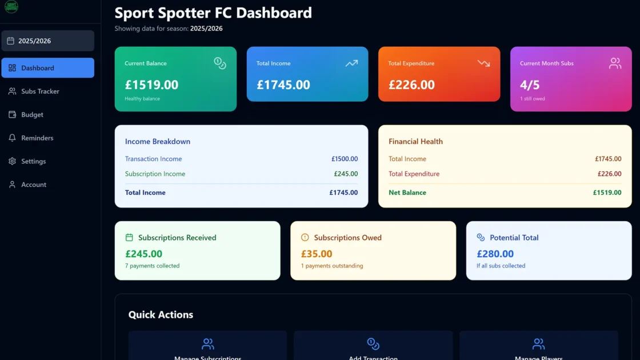Open the 2025/2026 season selector
The height and width of the screenshot is (360, 640).
[x=47, y=41]
